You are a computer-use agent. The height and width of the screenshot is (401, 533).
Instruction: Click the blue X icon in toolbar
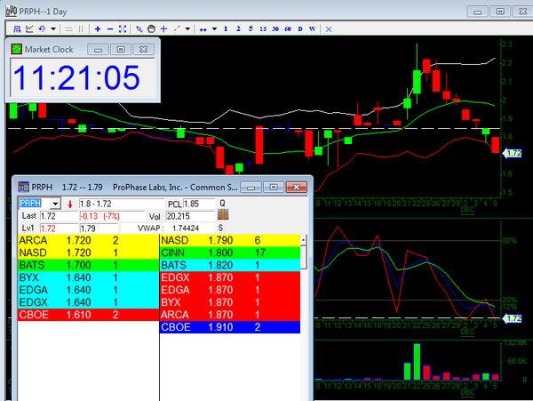[x=329, y=29]
